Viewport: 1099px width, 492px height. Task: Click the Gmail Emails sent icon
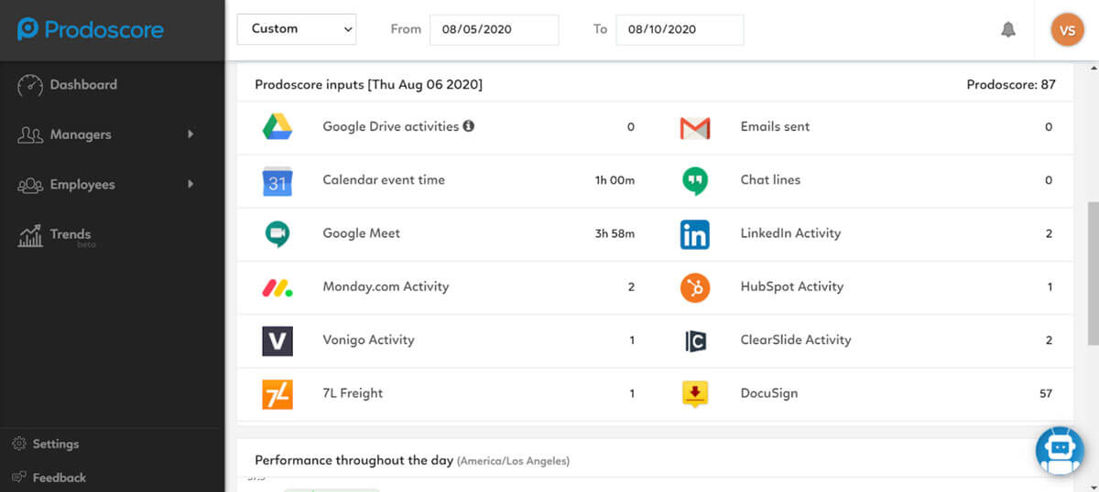click(695, 128)
